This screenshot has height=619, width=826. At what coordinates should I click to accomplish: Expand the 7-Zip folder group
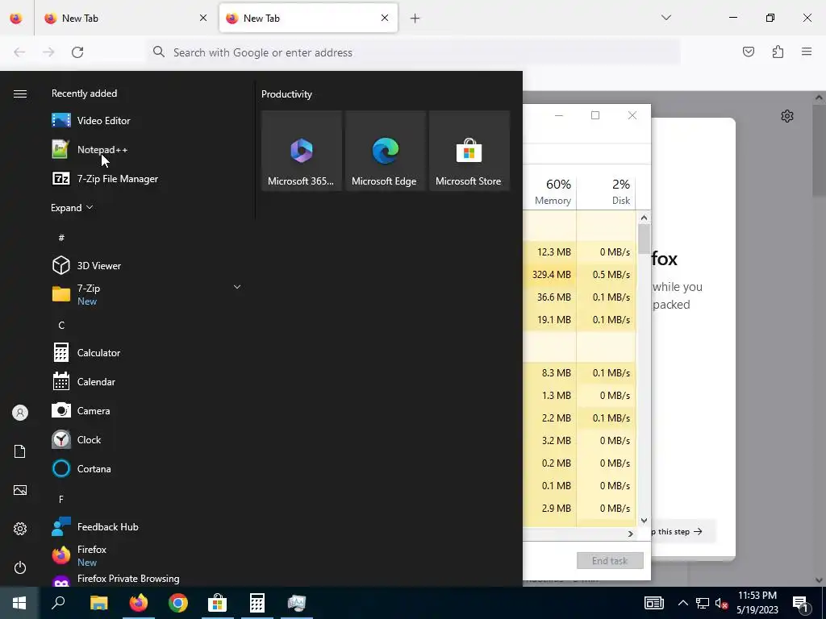[237, 287]
